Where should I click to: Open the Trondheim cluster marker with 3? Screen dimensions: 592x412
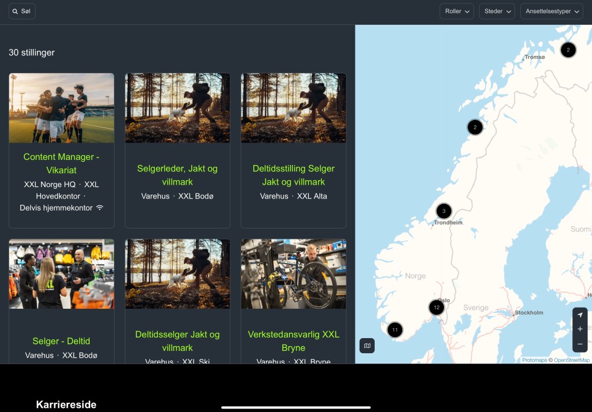pos(443,211)
